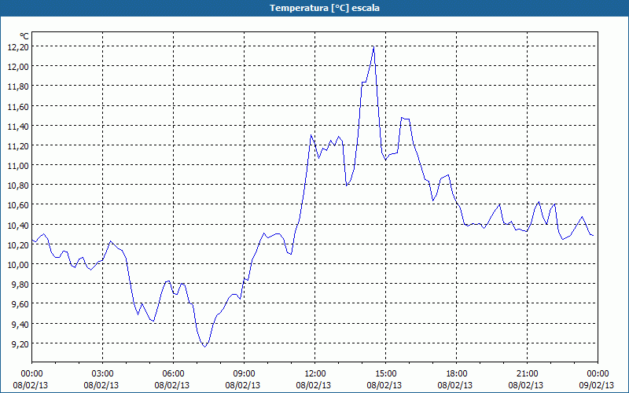Click the 09:00 time axis label
The image size is (629, 393).
point(244,374)
